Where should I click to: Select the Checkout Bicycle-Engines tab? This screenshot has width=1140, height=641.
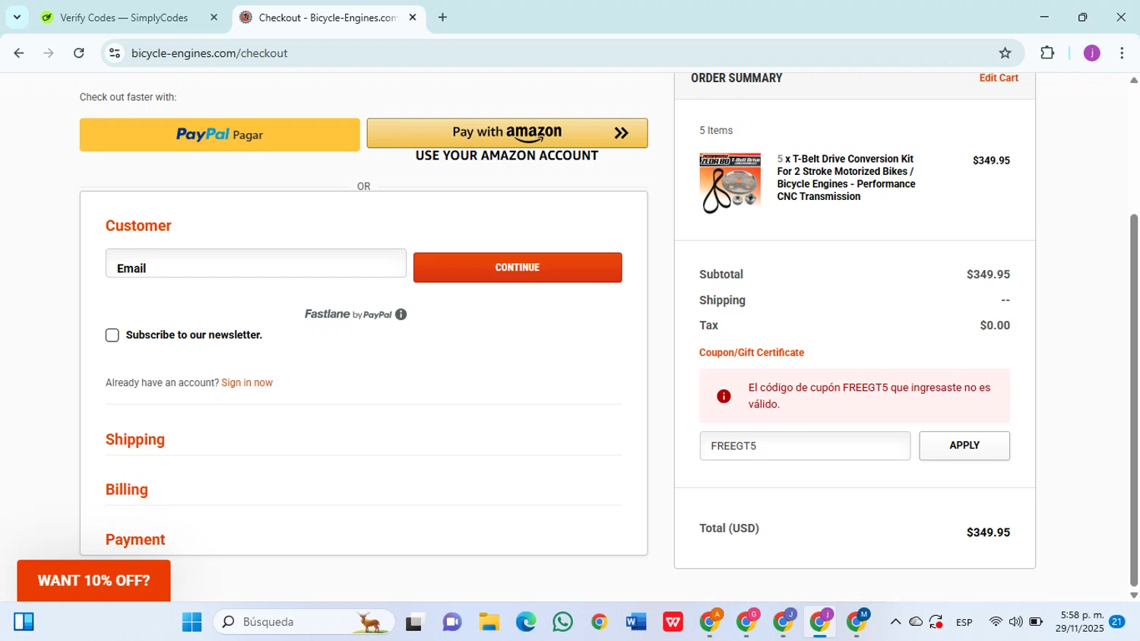point(330,17)
